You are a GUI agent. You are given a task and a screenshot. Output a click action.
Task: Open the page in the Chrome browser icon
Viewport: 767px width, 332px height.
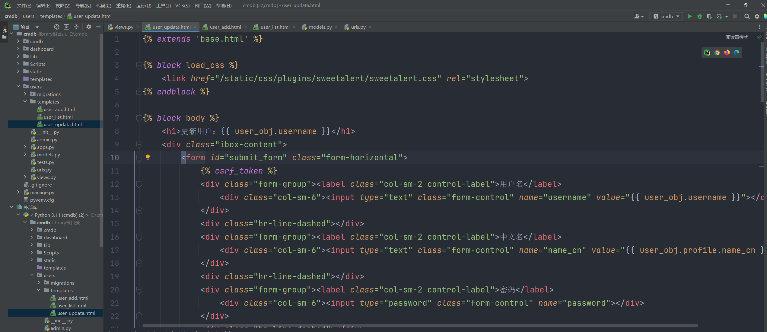[x=717, y=53]
